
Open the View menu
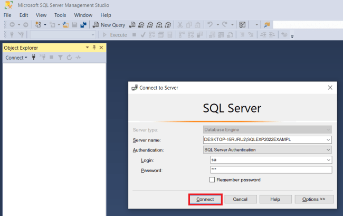click(x=41, y=15)
